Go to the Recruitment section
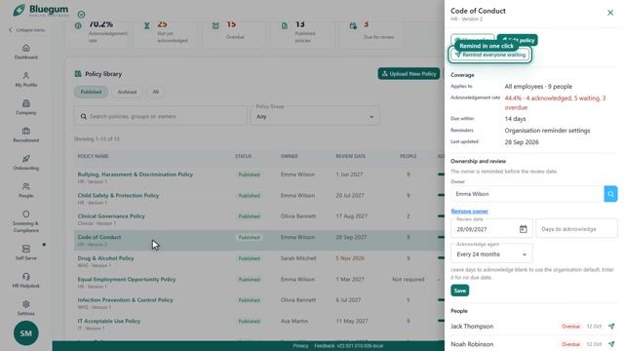The height and width of the screenshot is (351, 624). pyautogui.click(x=26, y=135)
